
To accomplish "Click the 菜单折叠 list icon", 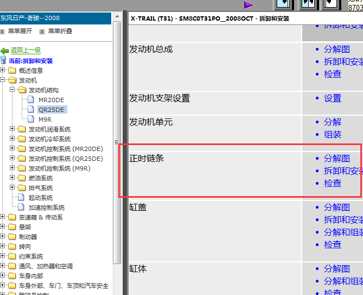I will pos(42,32).
